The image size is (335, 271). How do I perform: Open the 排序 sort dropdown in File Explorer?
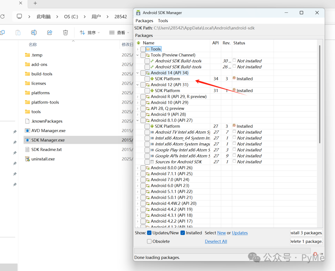click(x=90, y=33)
